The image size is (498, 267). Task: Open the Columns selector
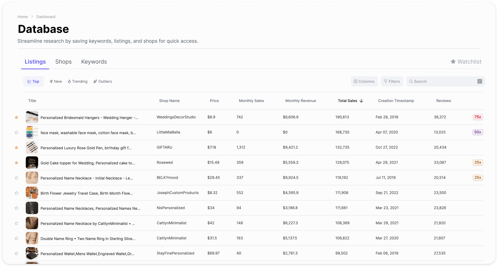364,81
